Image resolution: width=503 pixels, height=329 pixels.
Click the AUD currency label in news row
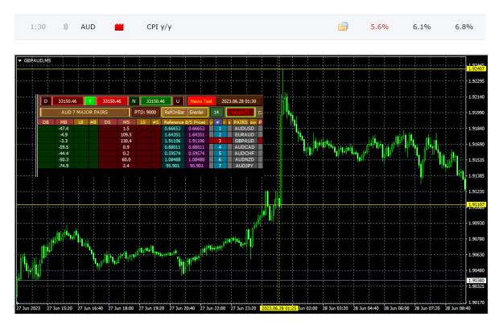(88, 27)
